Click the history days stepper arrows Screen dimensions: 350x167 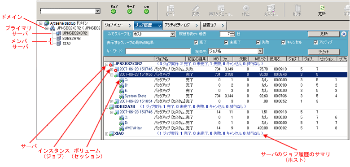pyautogui.click(x=233, y=34)
